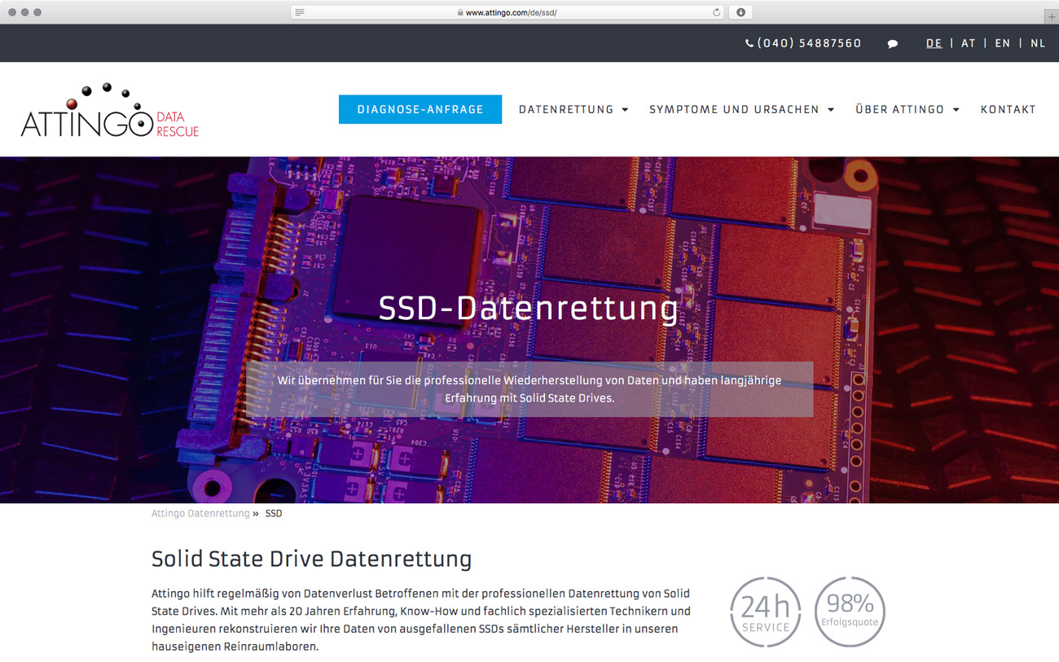The height and width of the screenshot is (662, 1059).
Task: Follow the Attingo Datenrettung breadcrumb link
Action: (x=200, y=514)
